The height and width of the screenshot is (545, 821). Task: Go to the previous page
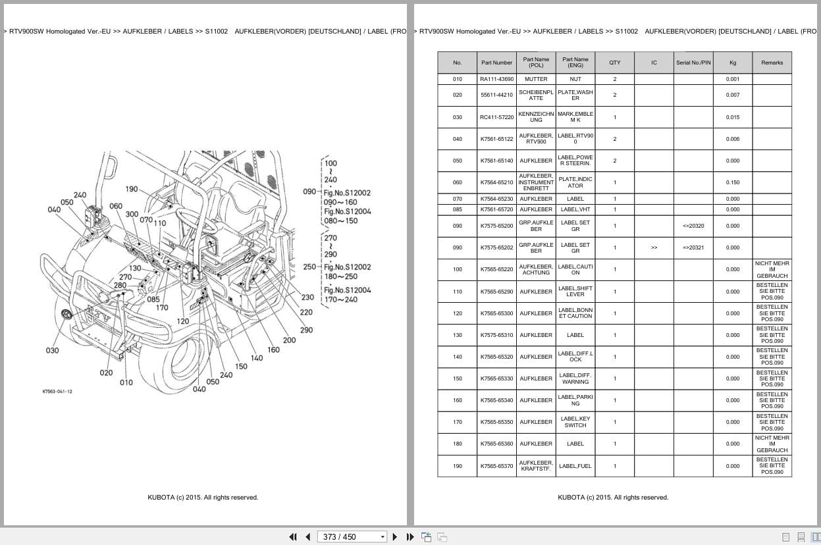[307, 536]
